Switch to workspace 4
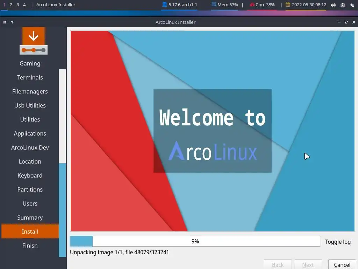 (x=24, y=5)
